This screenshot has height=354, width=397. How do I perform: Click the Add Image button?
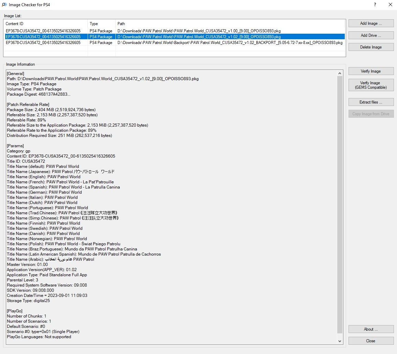point(371,23)
